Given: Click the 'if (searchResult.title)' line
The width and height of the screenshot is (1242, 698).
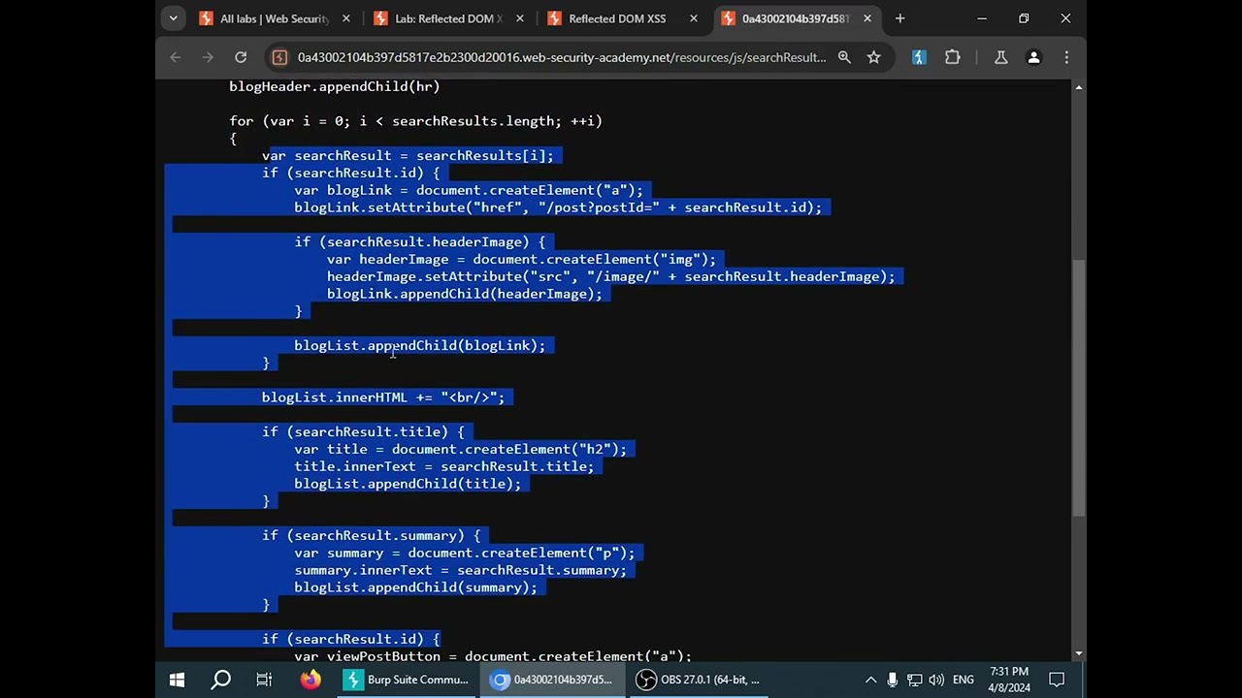Looking at the screenshot, I should [x=363, y=431].
